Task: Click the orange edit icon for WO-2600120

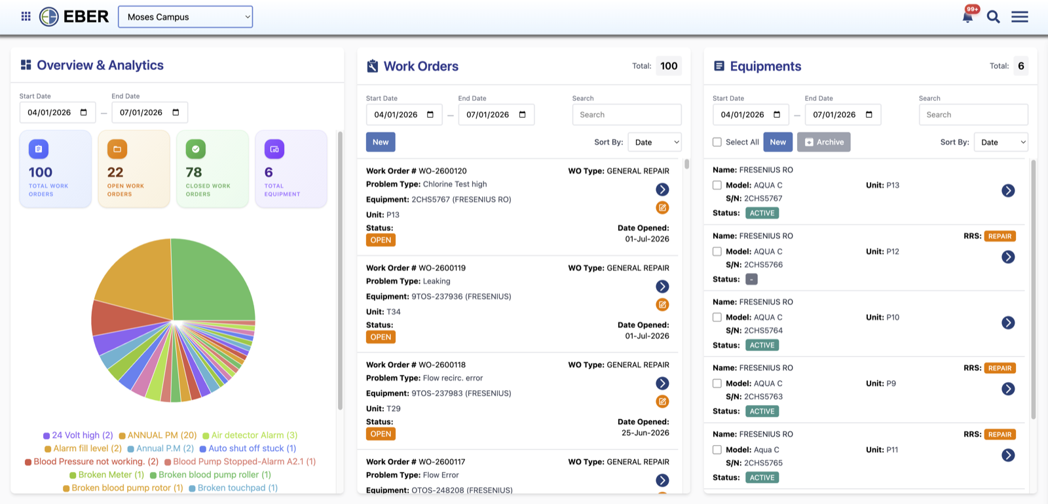Action: pyautogui.click(x=662, y=207)
